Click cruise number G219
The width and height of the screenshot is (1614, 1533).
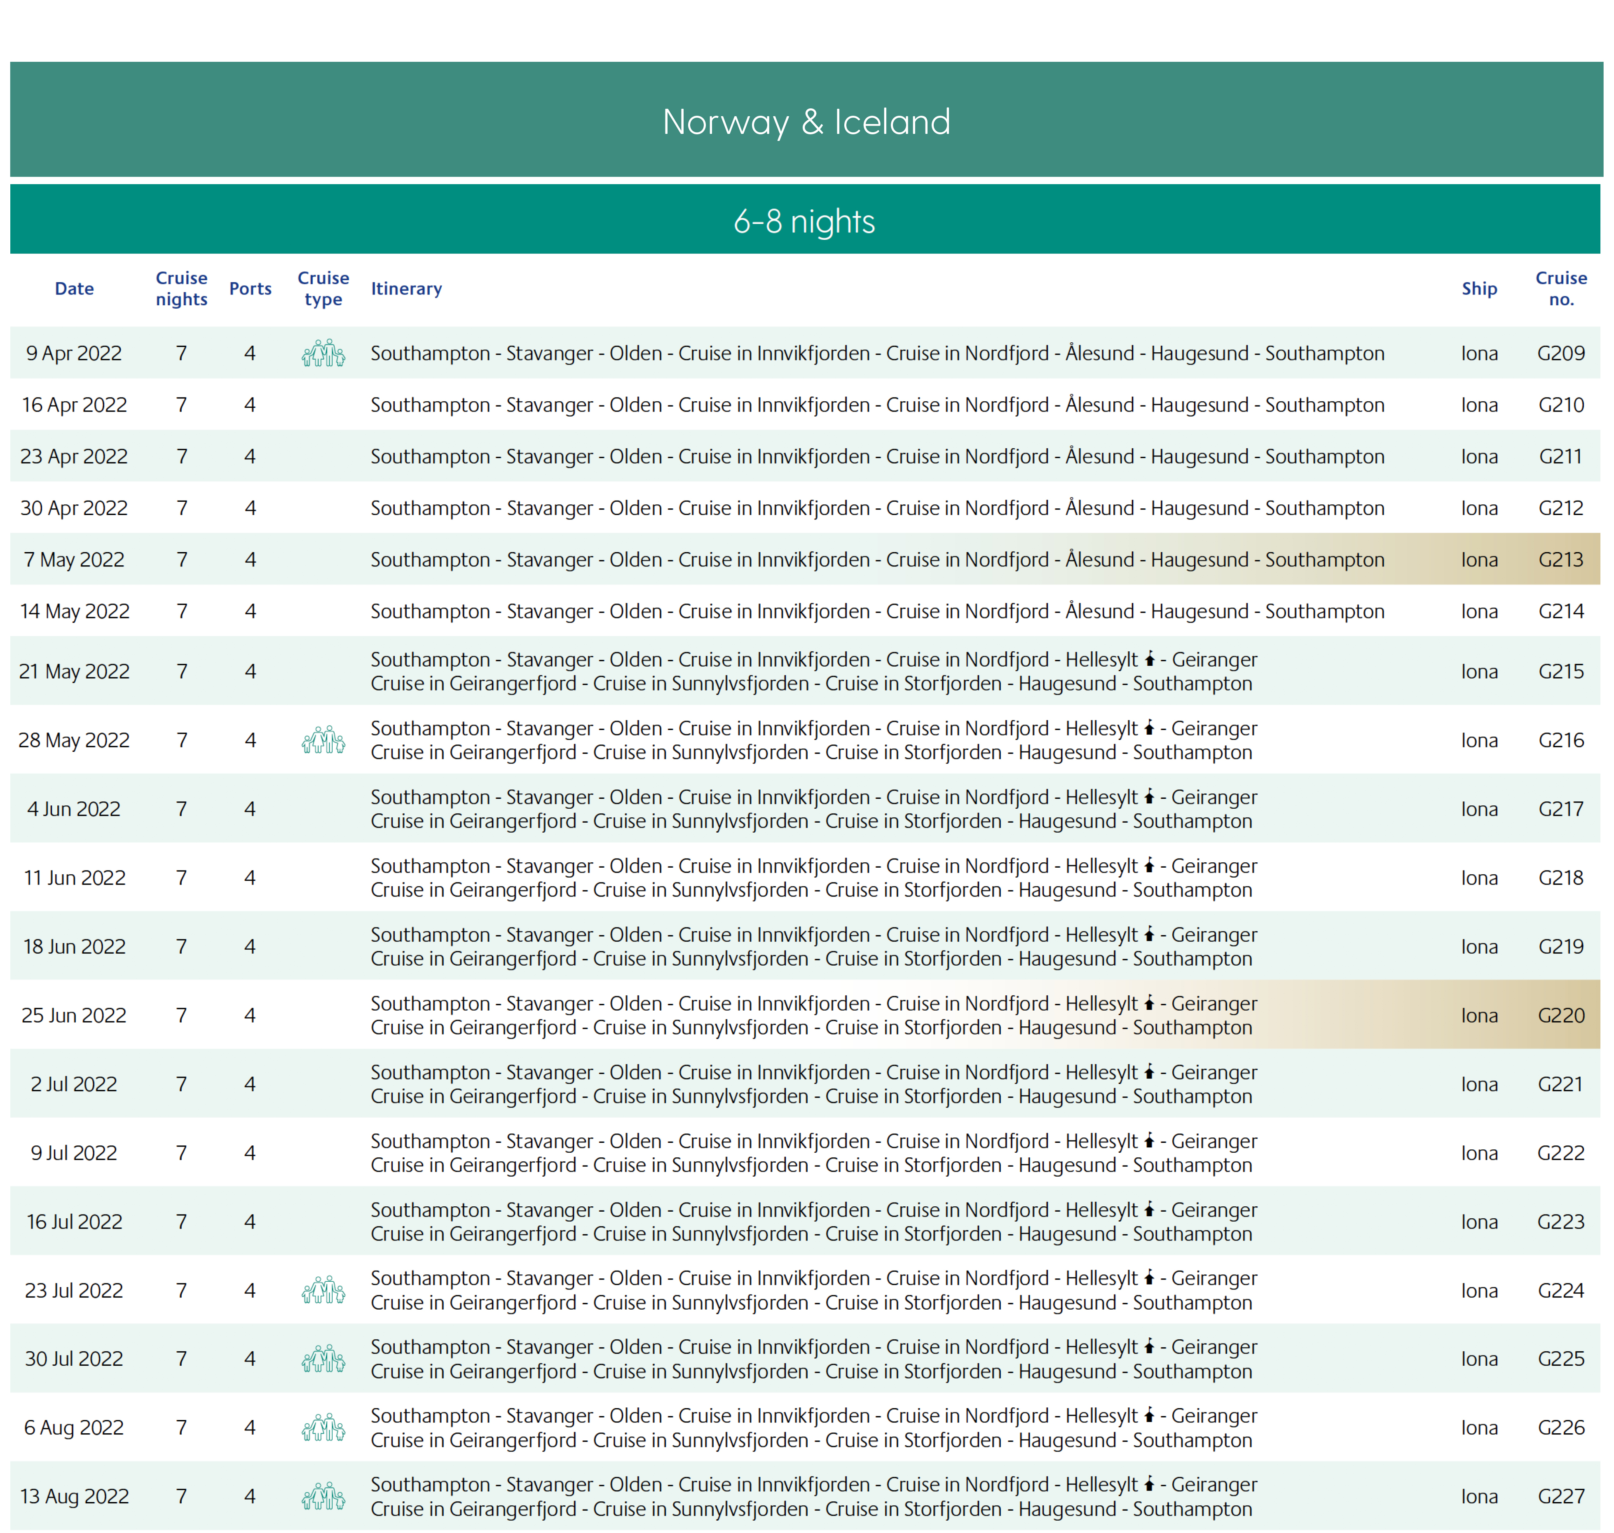coord(1561,946)
